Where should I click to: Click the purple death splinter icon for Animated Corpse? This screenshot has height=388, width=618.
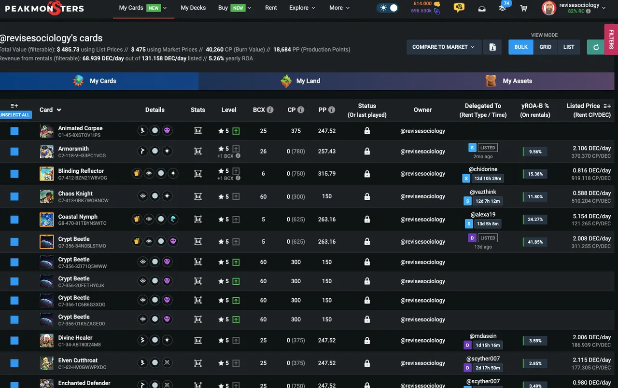[167, 131]
